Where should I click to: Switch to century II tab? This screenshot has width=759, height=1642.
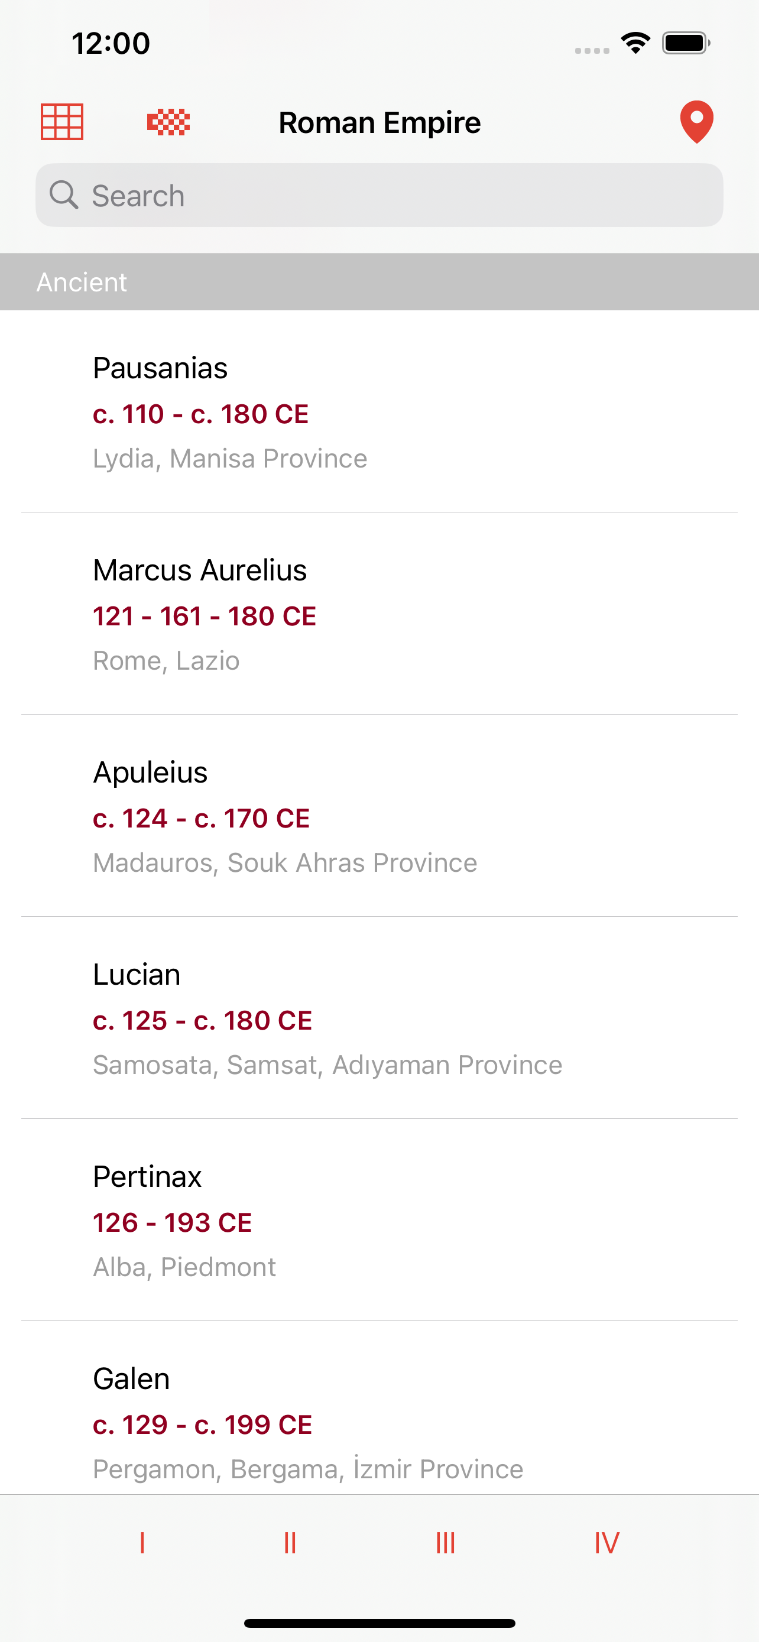[290, 1543]
